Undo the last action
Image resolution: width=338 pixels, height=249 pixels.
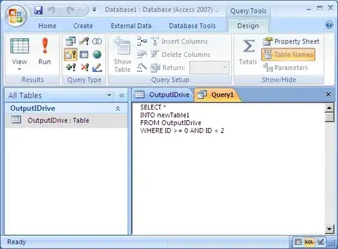click(x=51, y=10)
